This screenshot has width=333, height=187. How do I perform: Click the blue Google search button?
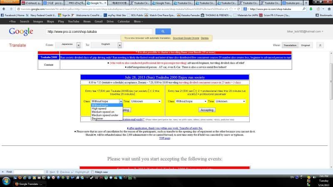pyautogui.click(x=163, y=31)
